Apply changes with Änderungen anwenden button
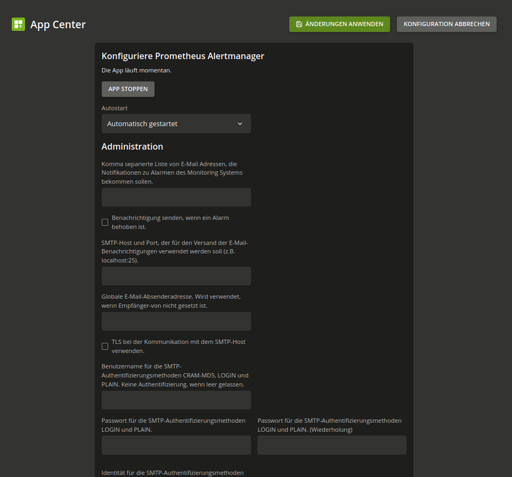 click(x=339, y=24)
